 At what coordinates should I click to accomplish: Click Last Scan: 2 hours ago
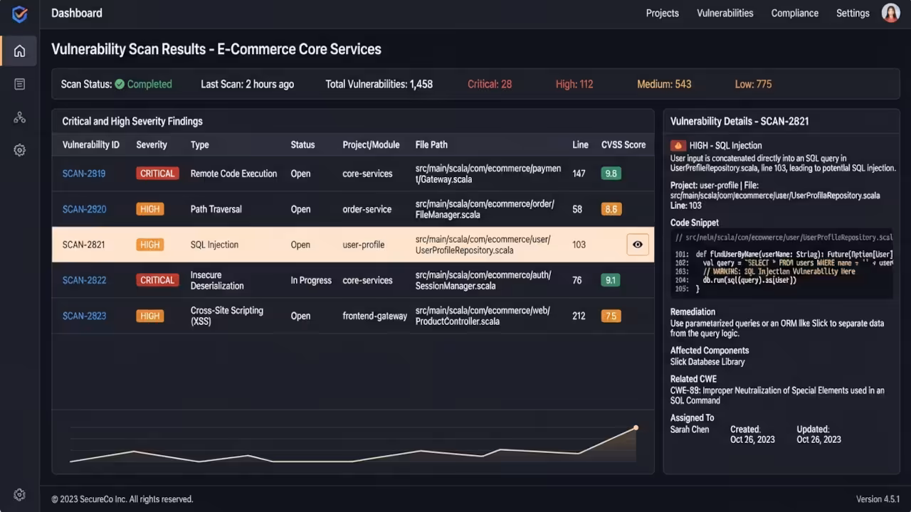point(247,84)
